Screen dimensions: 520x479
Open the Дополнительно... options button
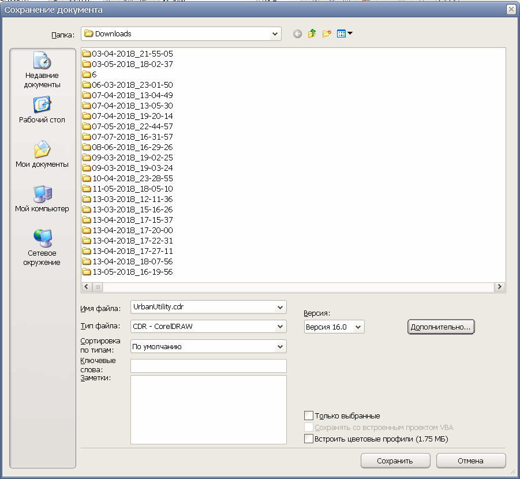tap(441, 327)
